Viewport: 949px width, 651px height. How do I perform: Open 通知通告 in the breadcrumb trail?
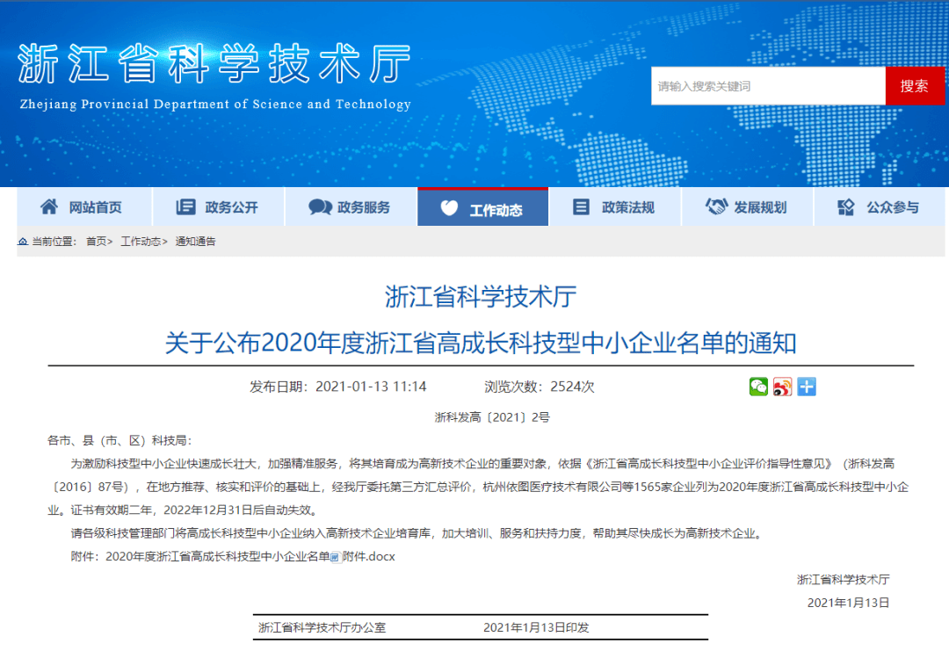click(195, 242)
